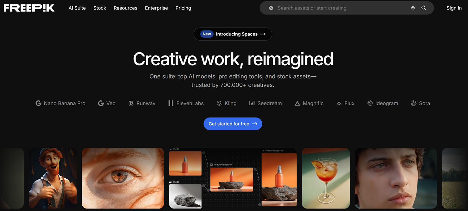Image resolution: width=468 pixels, height=211 pixels.
Task: Select the Nano Banana Pro model
Action: [61, 103]
